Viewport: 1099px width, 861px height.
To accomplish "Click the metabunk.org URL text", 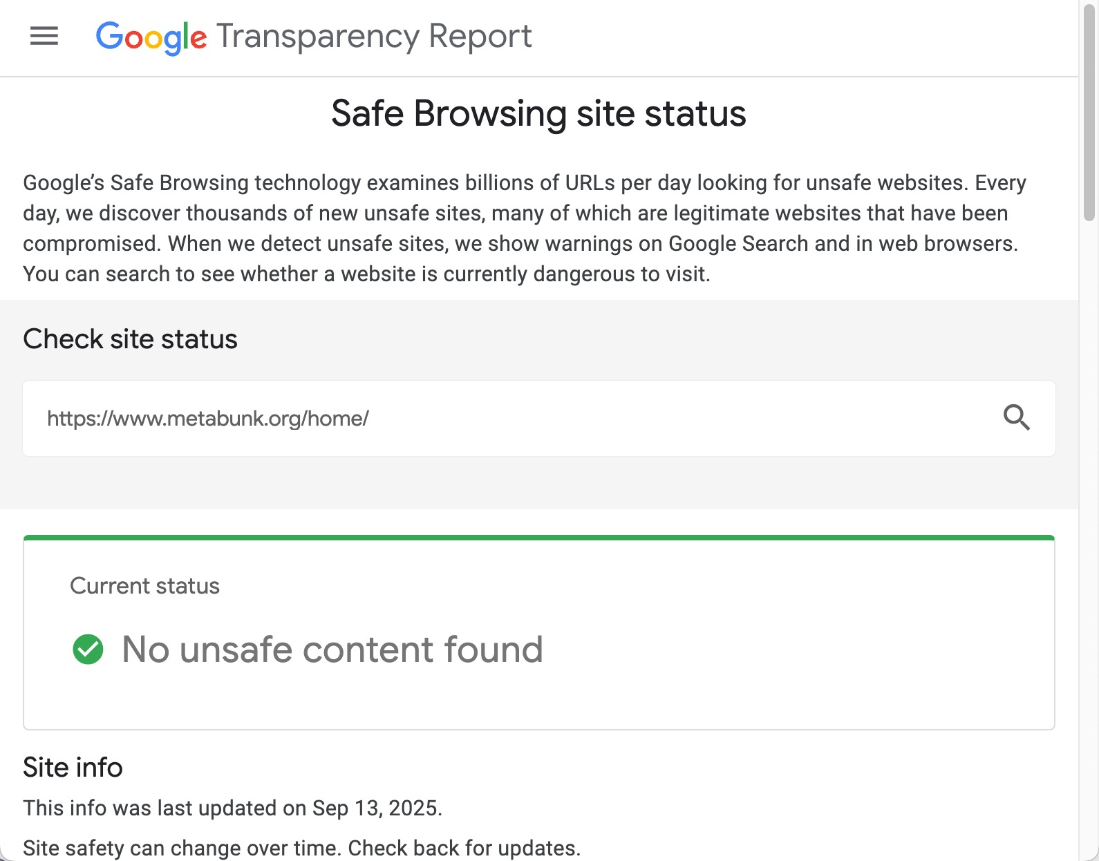I will click(207, 418).
